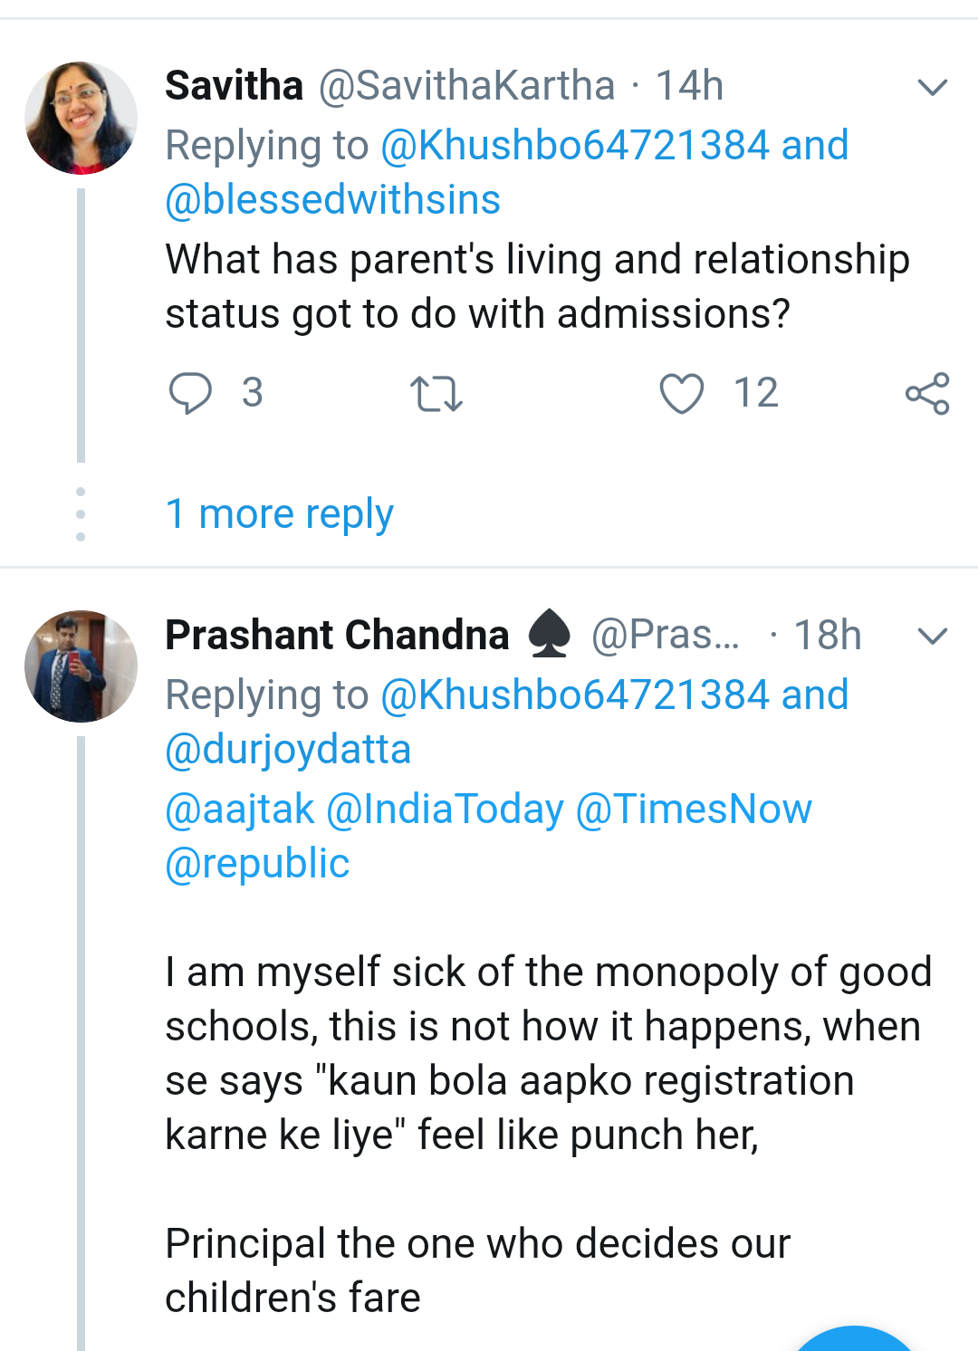
Task: Open the @blessedwithsins mention
Action: point(332,200)
